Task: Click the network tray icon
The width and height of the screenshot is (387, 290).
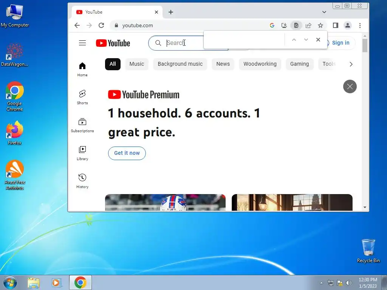Action: coord(330,283)
